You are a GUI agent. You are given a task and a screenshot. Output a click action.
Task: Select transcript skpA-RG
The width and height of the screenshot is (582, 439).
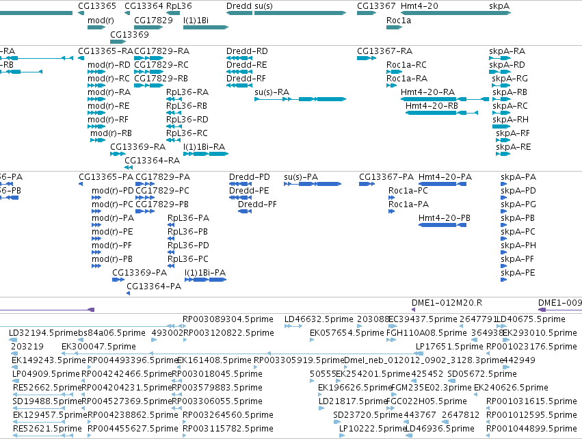tap(510, 79)
